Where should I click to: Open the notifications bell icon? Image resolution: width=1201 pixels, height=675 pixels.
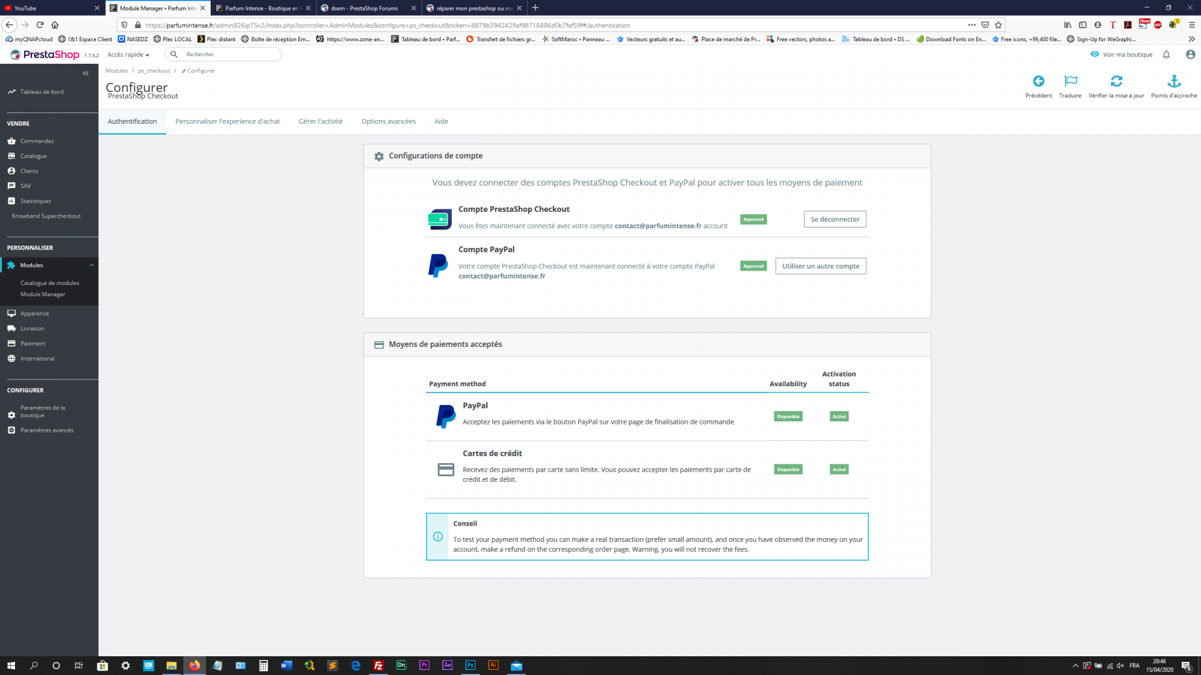pos(1166,54)
